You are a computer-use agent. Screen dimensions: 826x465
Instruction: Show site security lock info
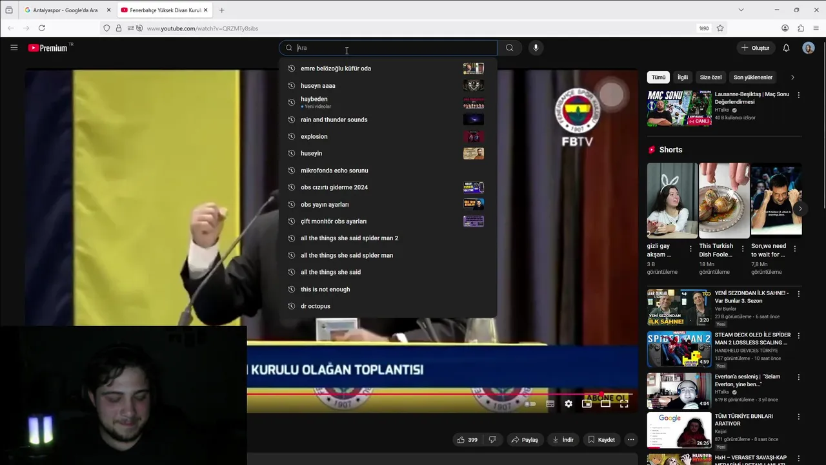(119, 28)
